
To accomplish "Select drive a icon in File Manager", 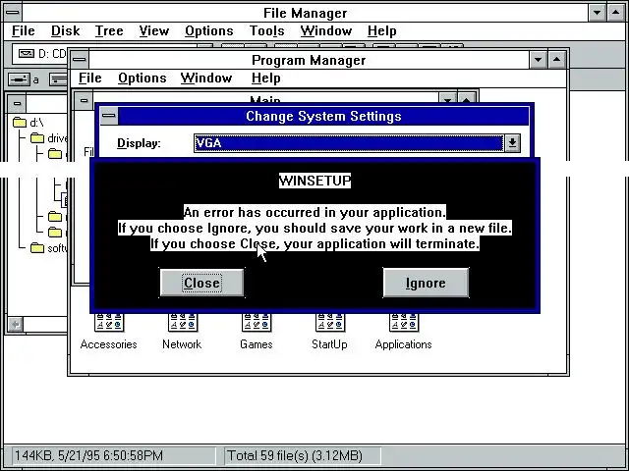I will click(24, 79).
